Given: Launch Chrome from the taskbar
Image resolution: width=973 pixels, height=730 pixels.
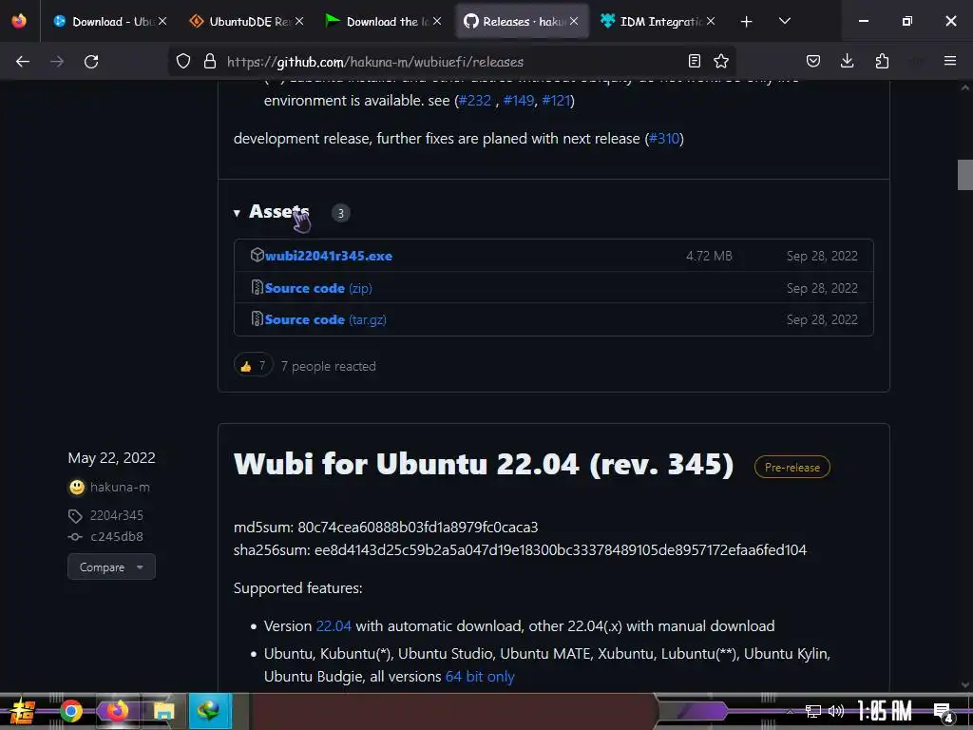Looking at the screenshot, I should click(71, 711).
